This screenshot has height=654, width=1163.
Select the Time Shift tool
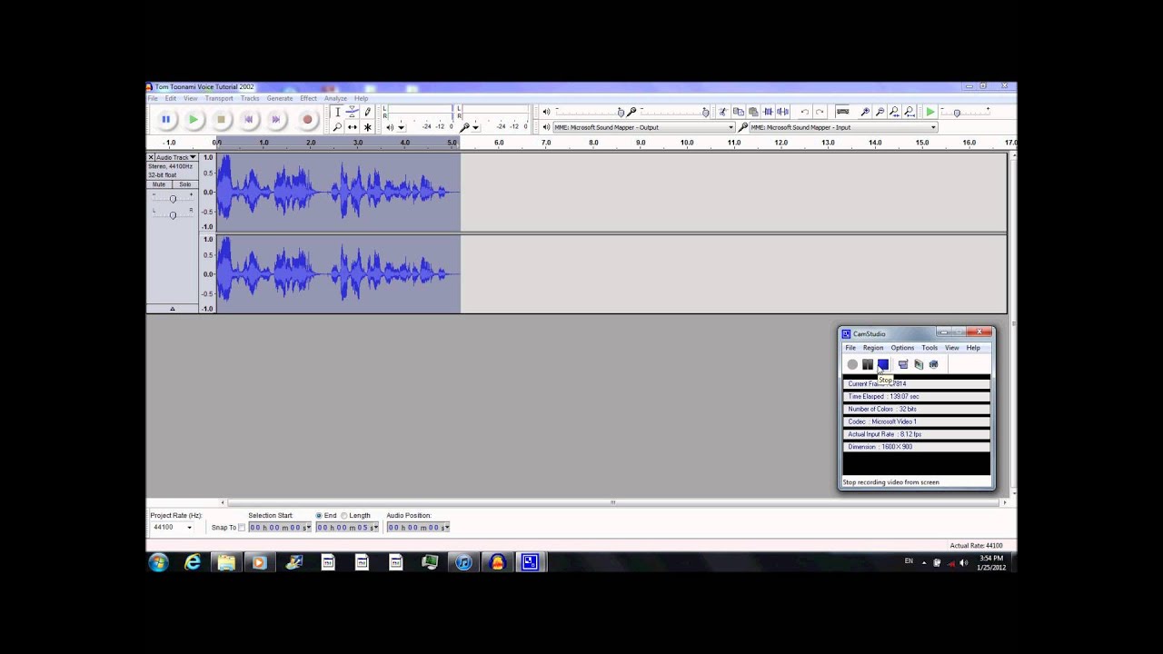point(353,127)
